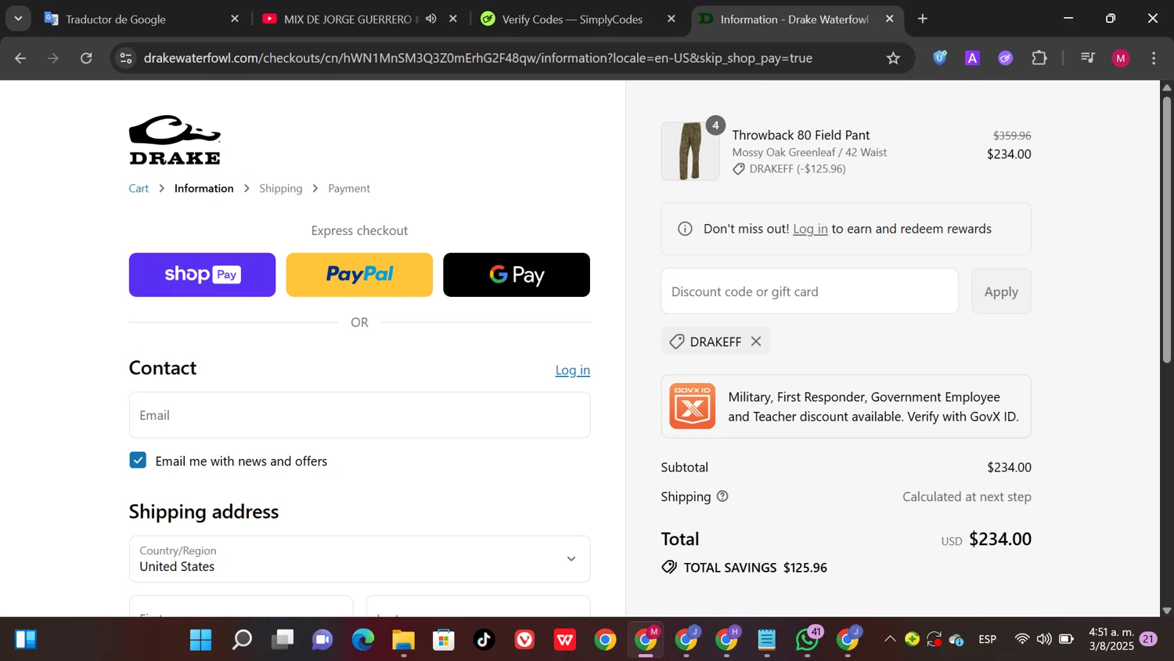Click the Information breadcrumb step
Screen dimensions: 1174x661
click(203, 189)
